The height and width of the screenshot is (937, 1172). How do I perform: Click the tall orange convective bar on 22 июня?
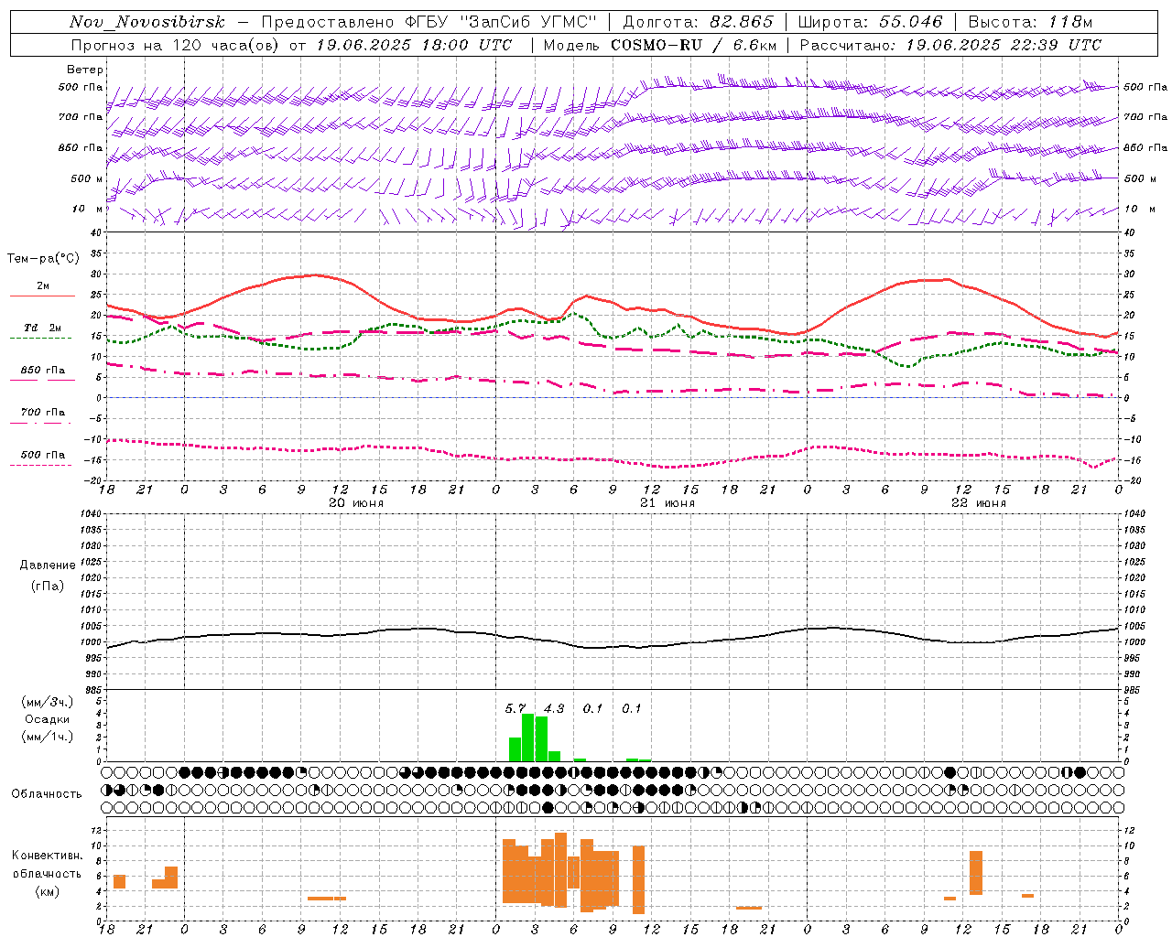[976, 873]
